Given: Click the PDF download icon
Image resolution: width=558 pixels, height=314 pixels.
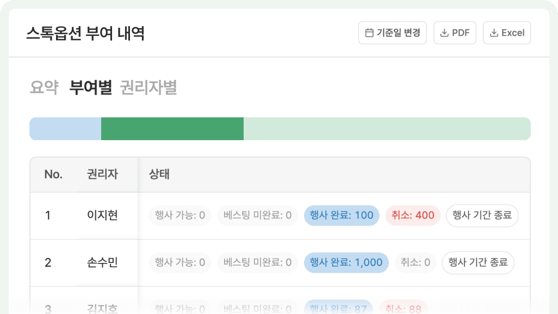Looking at the screenshot, I should pos(444,33).
